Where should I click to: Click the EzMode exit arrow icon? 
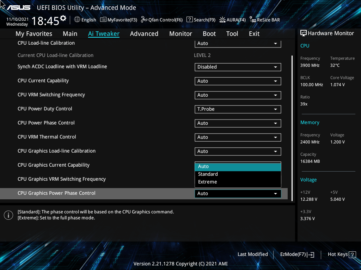pos(311,255)
